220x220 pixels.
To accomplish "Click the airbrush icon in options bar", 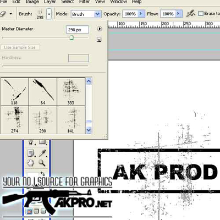I will (x=191, y=14).
